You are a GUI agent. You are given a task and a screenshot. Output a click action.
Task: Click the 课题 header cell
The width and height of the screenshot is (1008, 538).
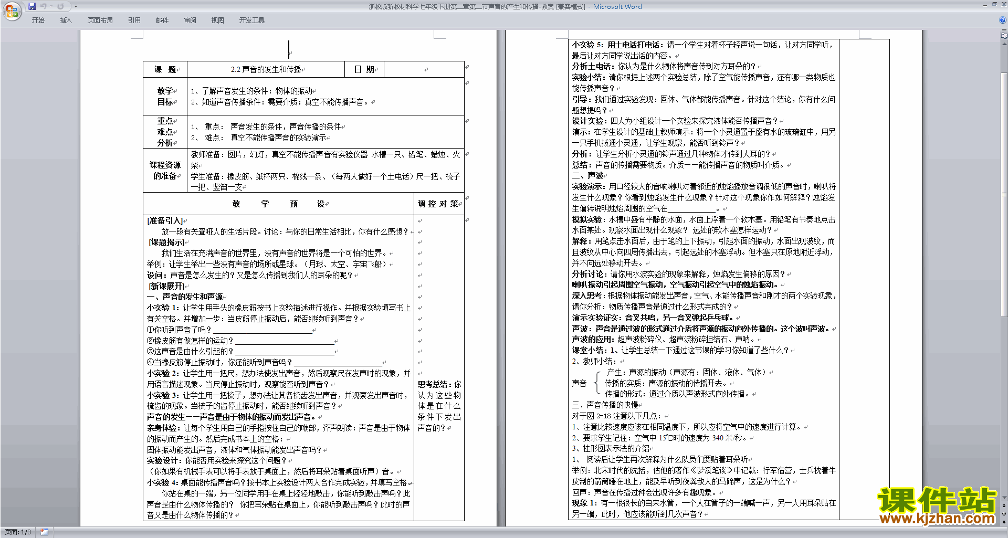(x=165, y=69)
